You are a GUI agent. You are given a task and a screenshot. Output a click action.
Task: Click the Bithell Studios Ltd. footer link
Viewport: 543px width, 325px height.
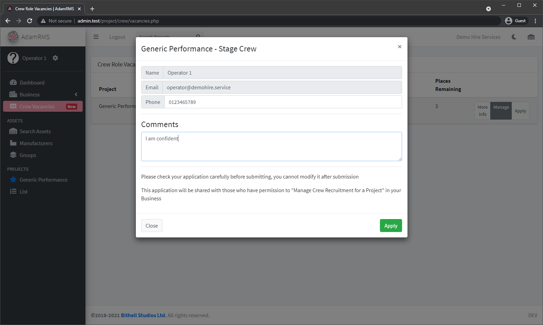click(143, 315)
